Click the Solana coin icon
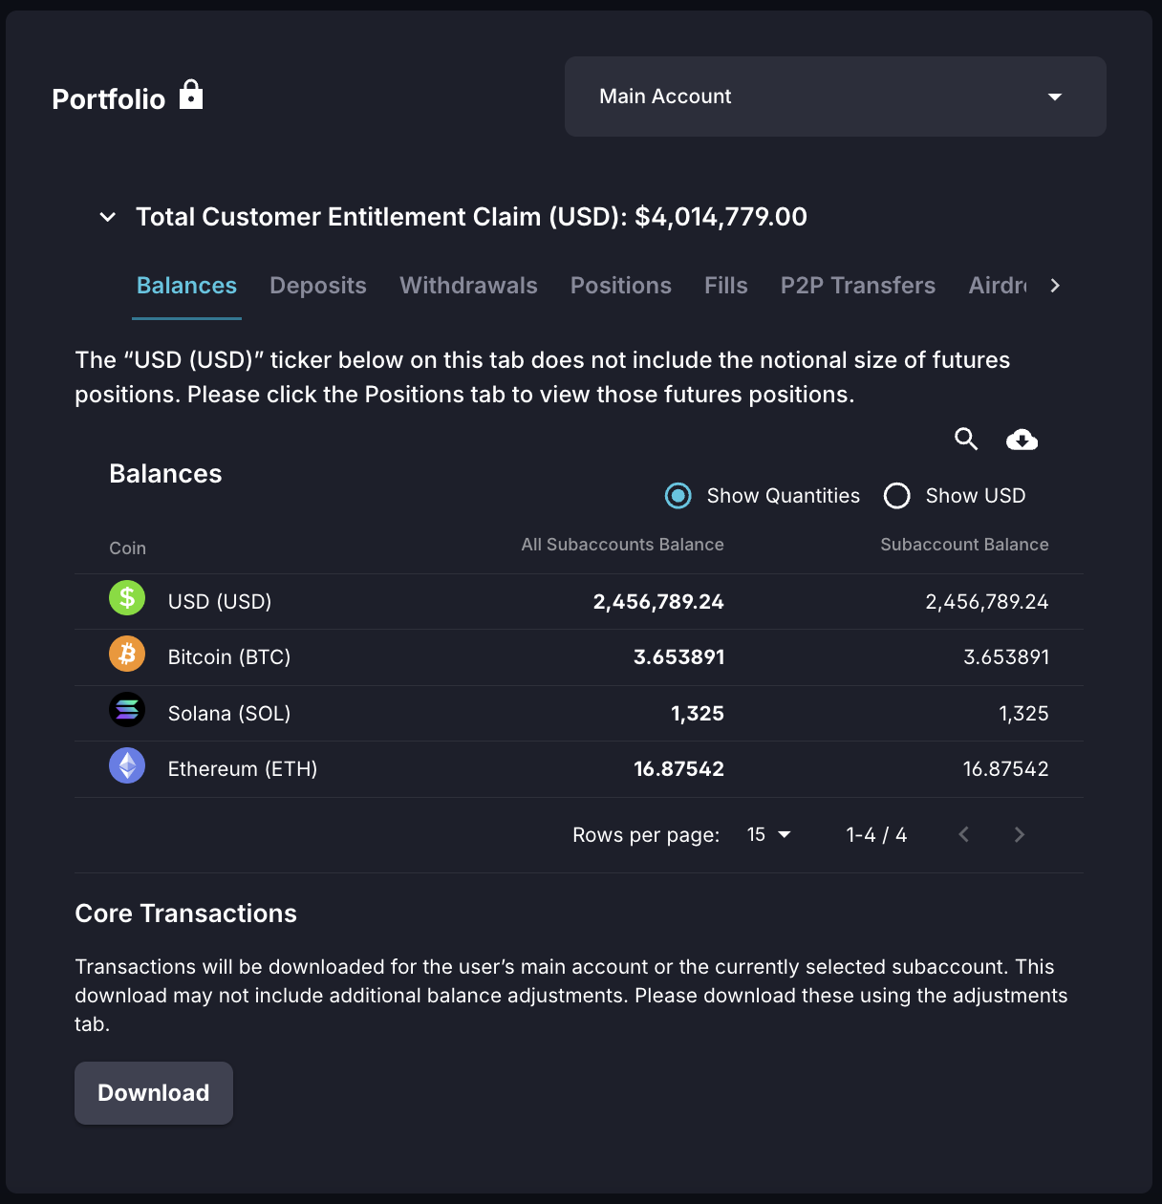The width and height of the screenshot is (1162, 1204). [127, 710]
